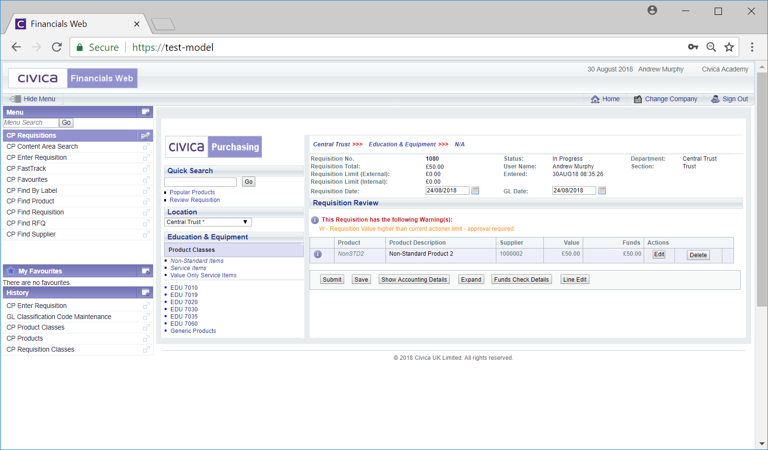Open the Location dropdown Central Trust
The height and width of the screenshot is (450, 768).
[x=208, y=222]
